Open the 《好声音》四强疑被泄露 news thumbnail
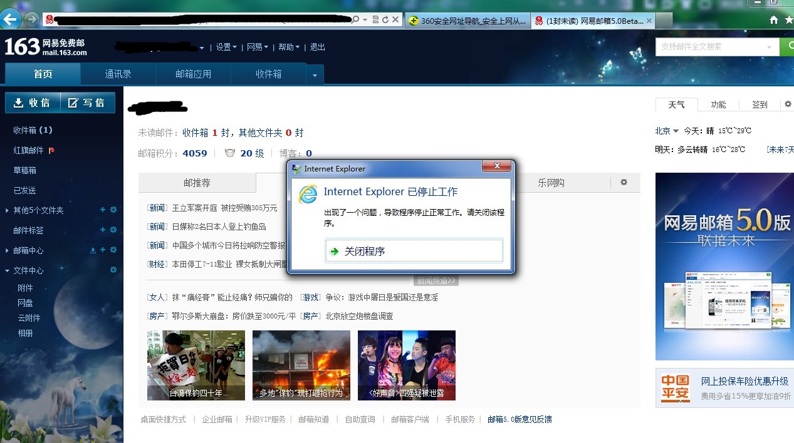Image resolution: width=794 pixels, height=443 pixels. [x=407, y=365]
